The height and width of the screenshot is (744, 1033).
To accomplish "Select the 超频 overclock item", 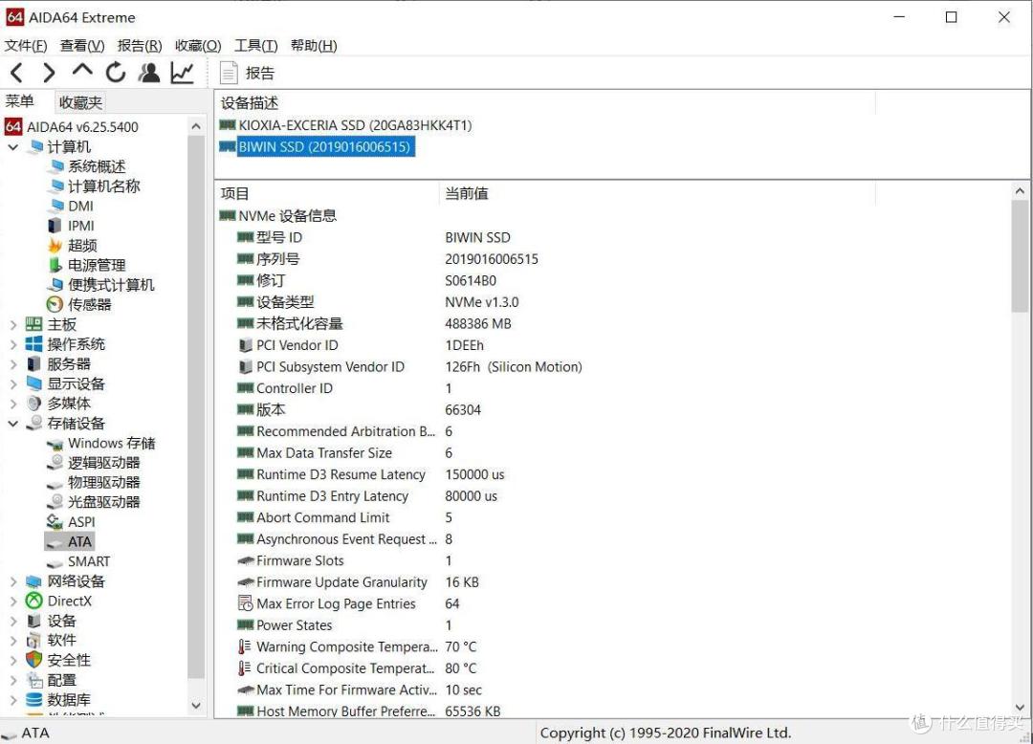I will [73, 246].
